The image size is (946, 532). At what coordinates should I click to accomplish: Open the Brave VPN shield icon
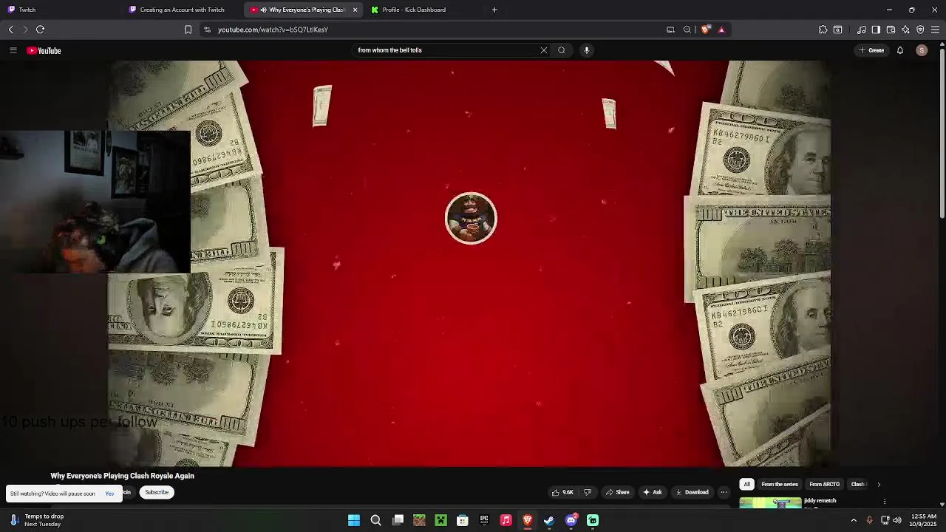click(x=920, y=30)
